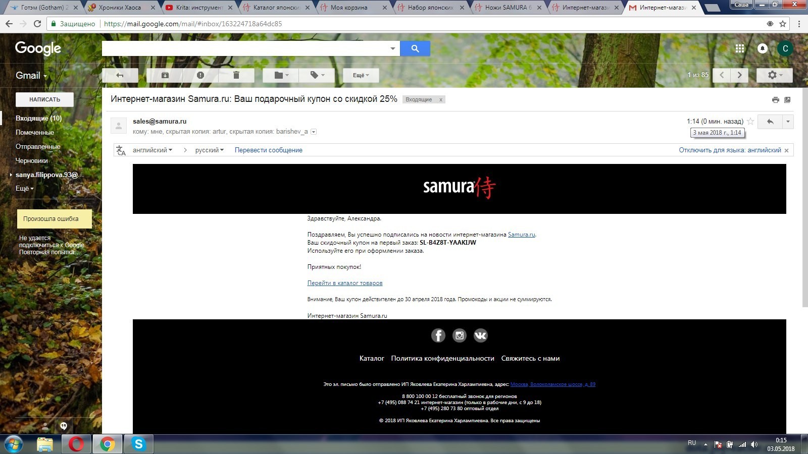Click the Google logo
Screen dimensions: 808x454
click(38, 48)
